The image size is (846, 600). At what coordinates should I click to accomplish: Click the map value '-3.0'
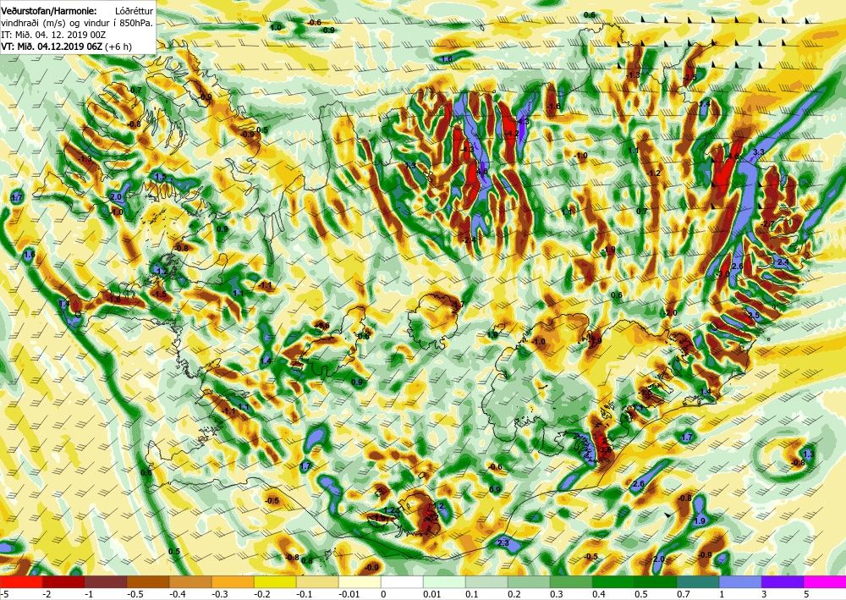point(723,274)
